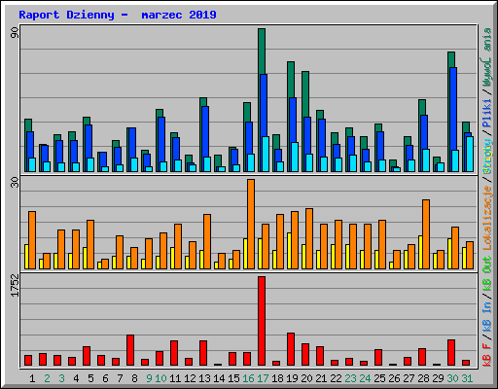Click day label '12' on the x-axis
This screenshot has height=389, width=498.
[190, 378]
